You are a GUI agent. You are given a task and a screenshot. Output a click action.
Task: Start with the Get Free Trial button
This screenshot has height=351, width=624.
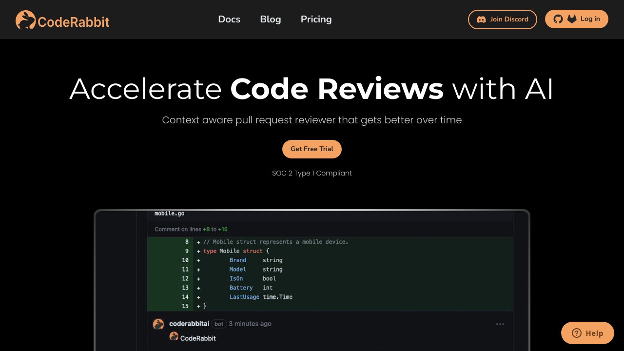pyautogui.click(x=312, y=149)
